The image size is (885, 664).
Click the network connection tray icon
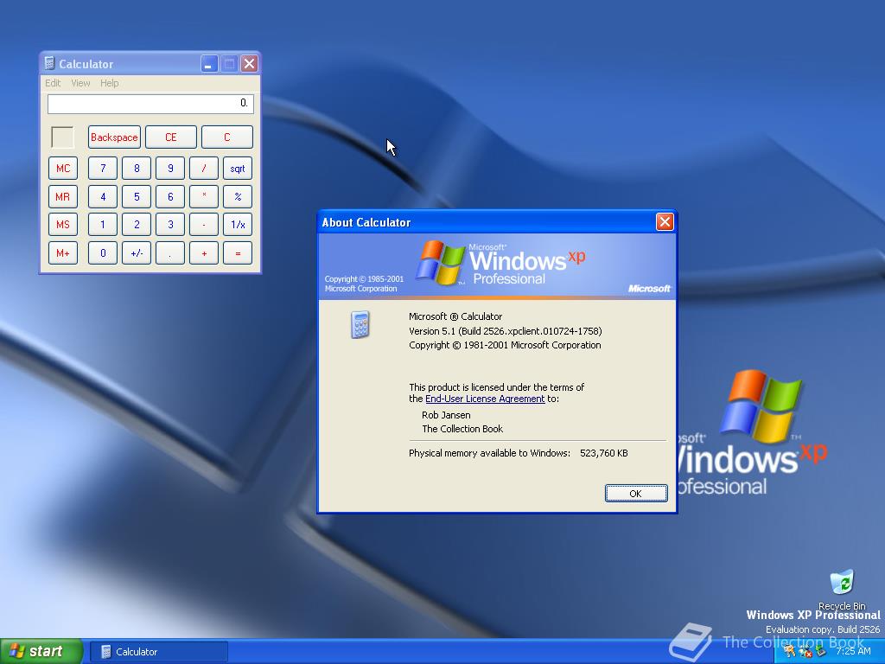[x=805, y=652]
